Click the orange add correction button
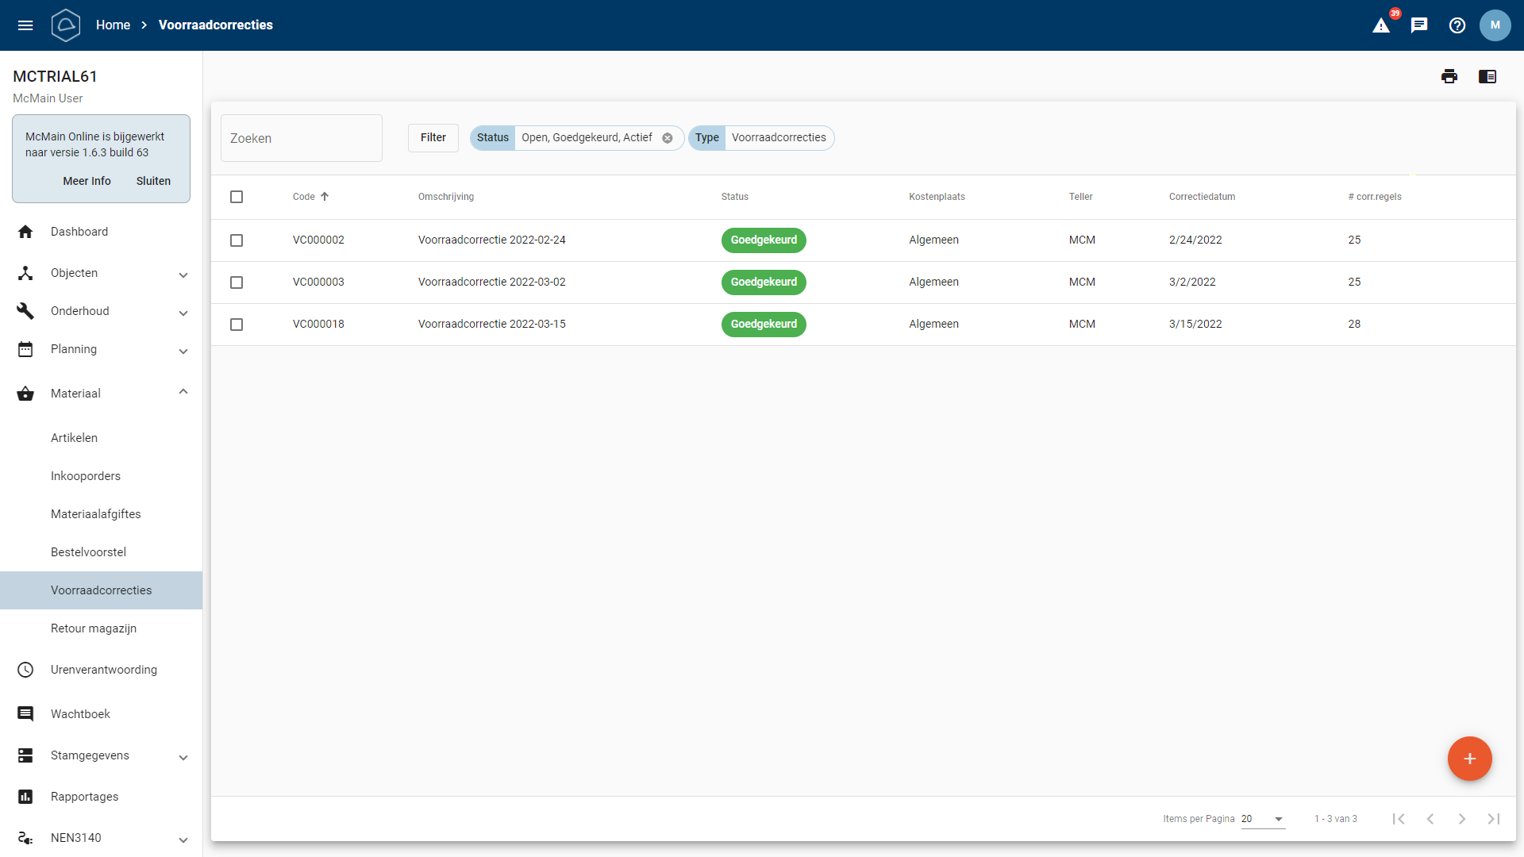The image size is (1524, 857). [x=1469, y=759]
